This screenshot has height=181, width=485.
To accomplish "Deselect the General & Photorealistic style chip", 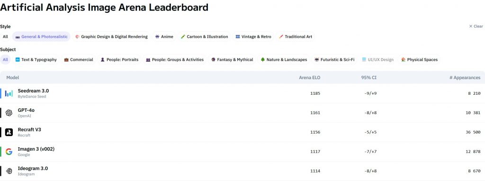I will point(42,36).
